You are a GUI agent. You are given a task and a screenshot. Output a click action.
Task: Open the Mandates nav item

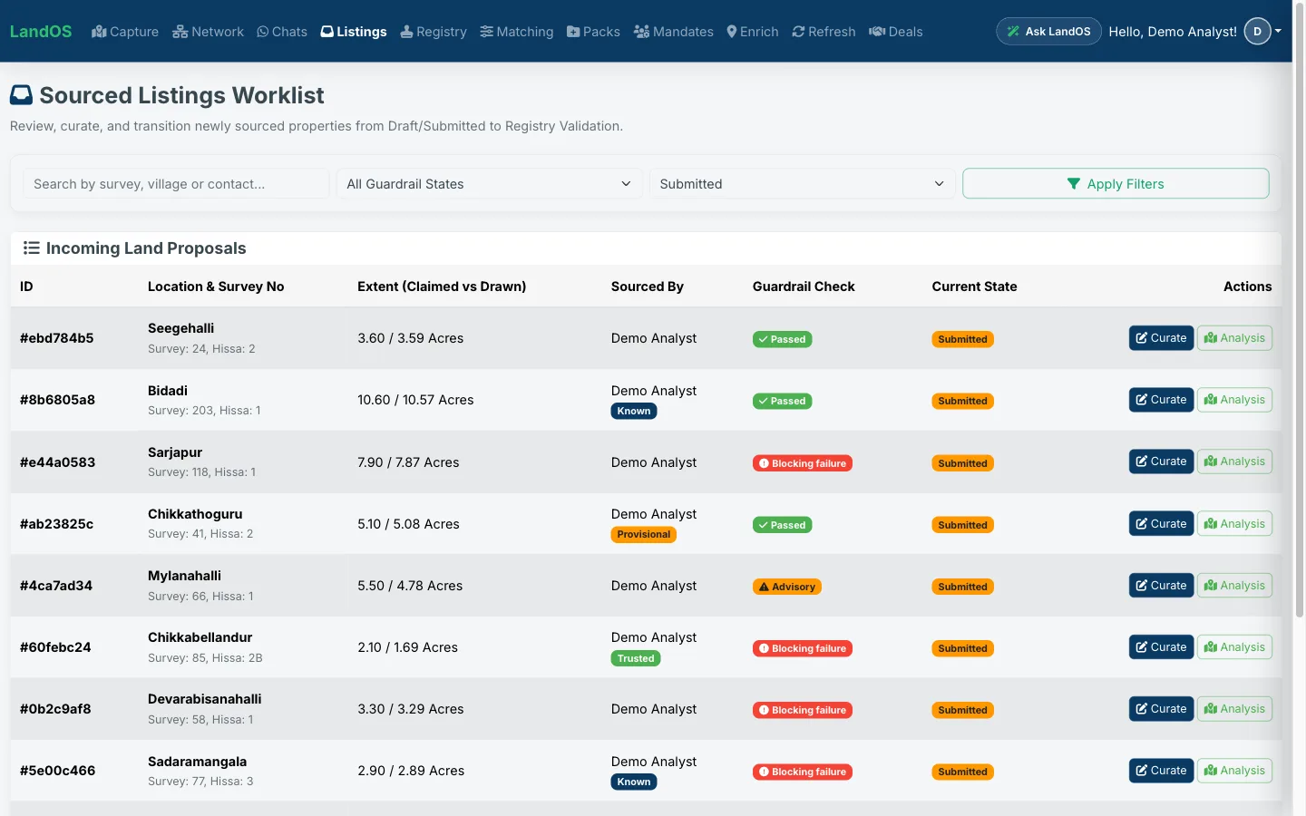click(x=674, y=32)
